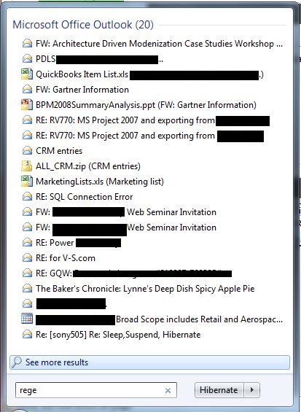Open The Baker's Chronicle apple pie email
Image resolution: width=301 pixels, height=412 pixels.
pyautogui.click(x=145, y=289)
